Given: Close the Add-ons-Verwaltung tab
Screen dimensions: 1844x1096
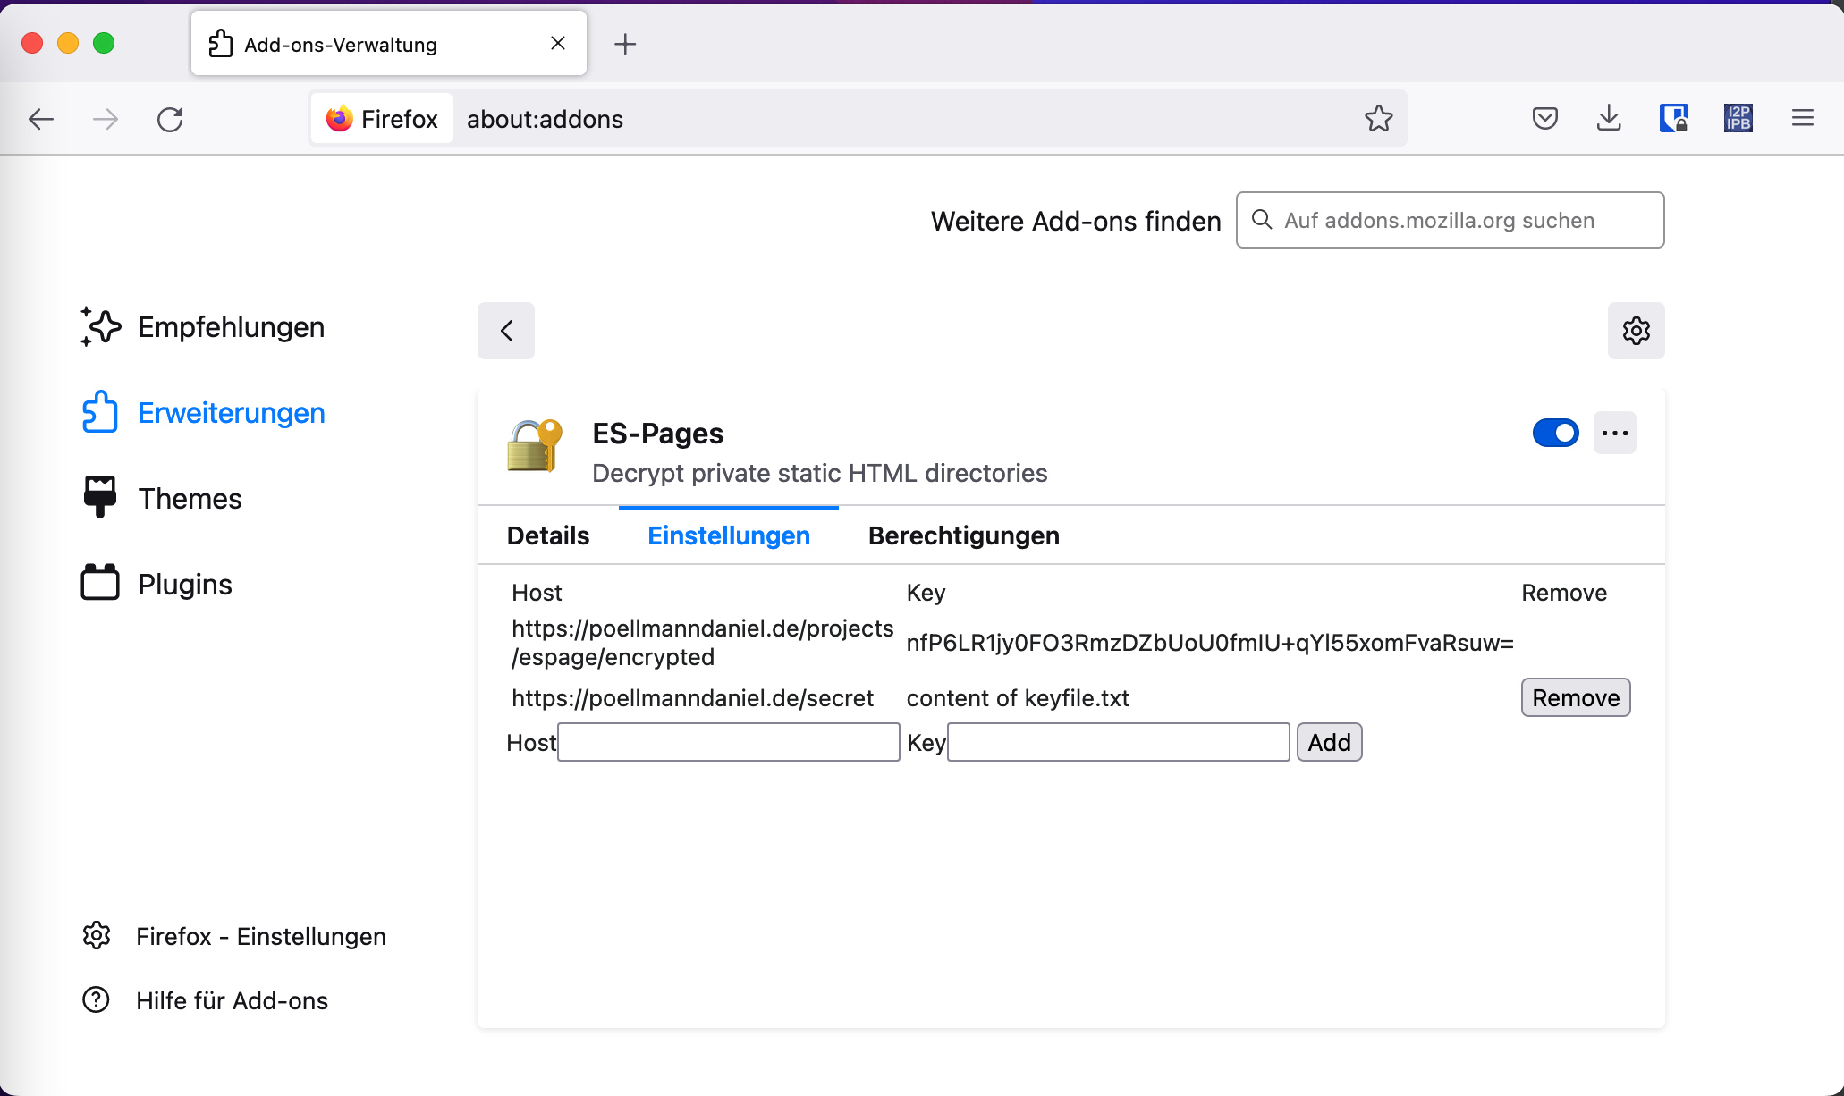Looking at the screenshot, I should (558, 43).
